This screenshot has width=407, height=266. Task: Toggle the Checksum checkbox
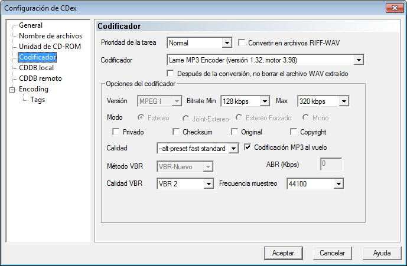point(176,132)
